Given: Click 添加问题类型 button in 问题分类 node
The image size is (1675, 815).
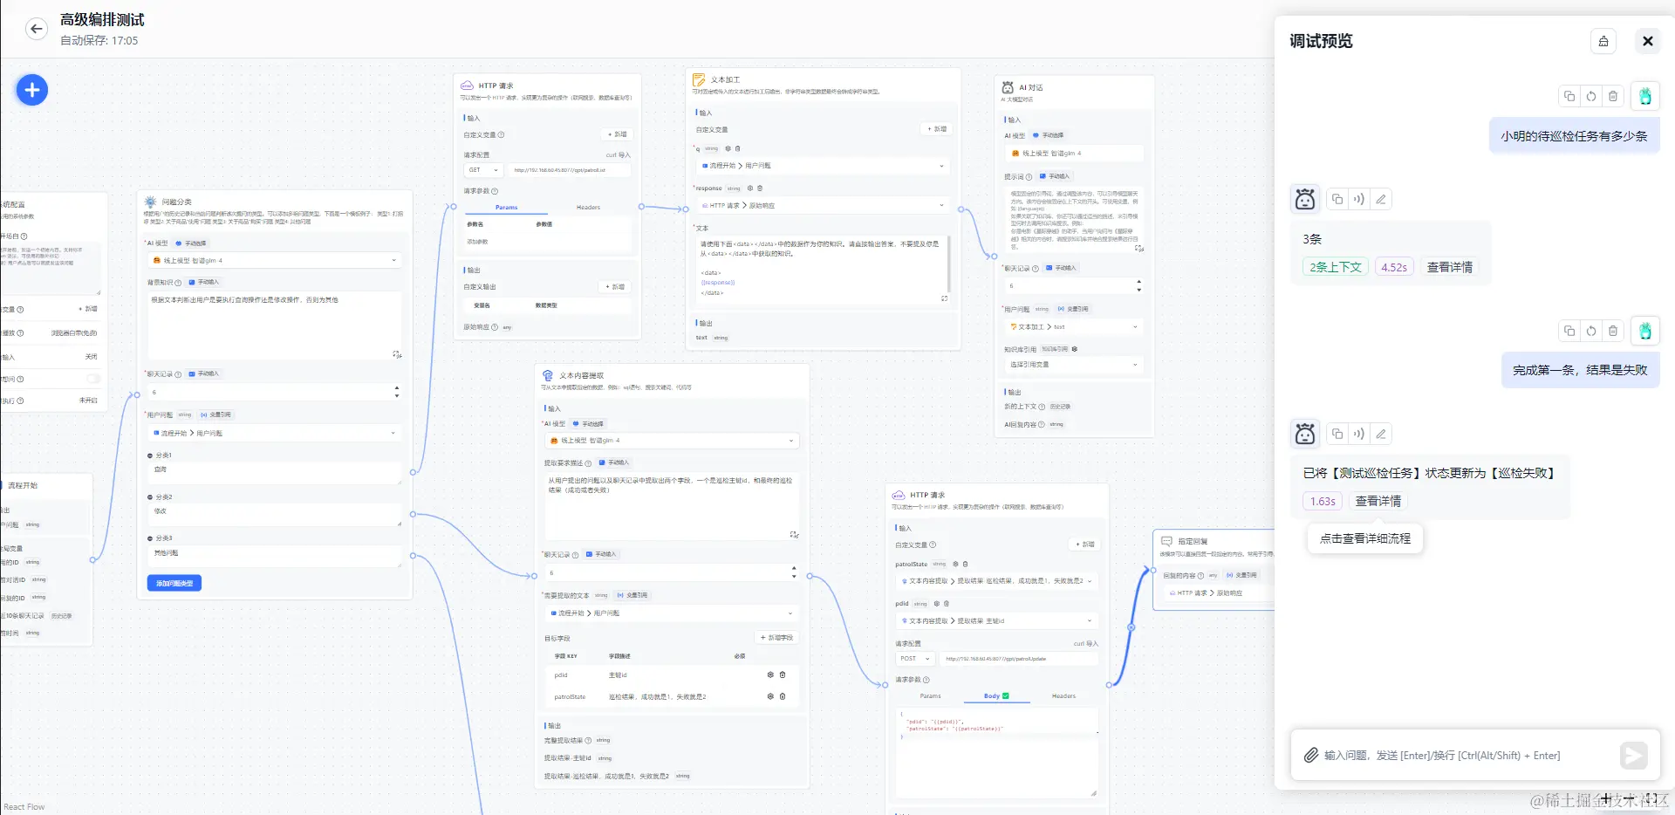Looking at the screenshot, I should click(174, 583).
